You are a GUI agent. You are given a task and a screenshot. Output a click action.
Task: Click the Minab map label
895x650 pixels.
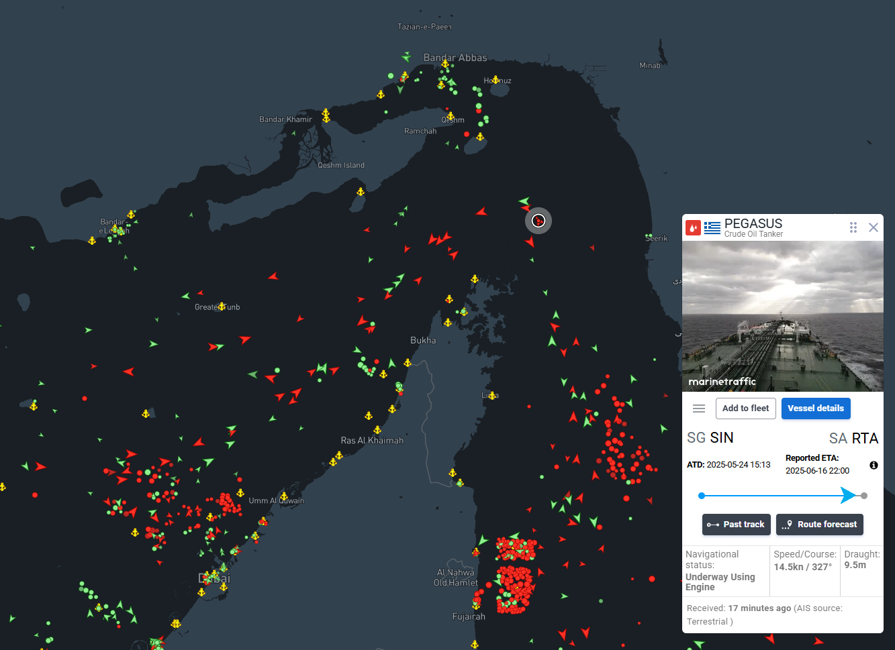[650, 65]
